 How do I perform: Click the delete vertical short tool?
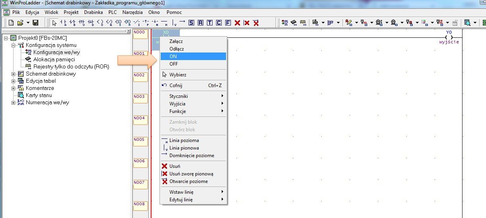point(246,23)
